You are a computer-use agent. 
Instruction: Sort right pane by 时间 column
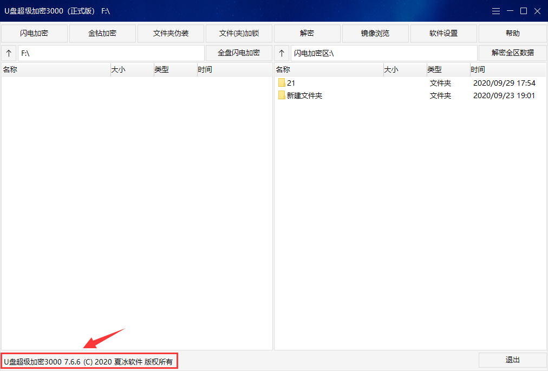tap(508, 69)
